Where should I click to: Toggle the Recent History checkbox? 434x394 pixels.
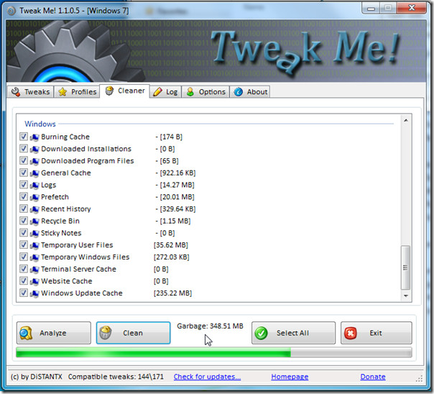tap(24, 209)
